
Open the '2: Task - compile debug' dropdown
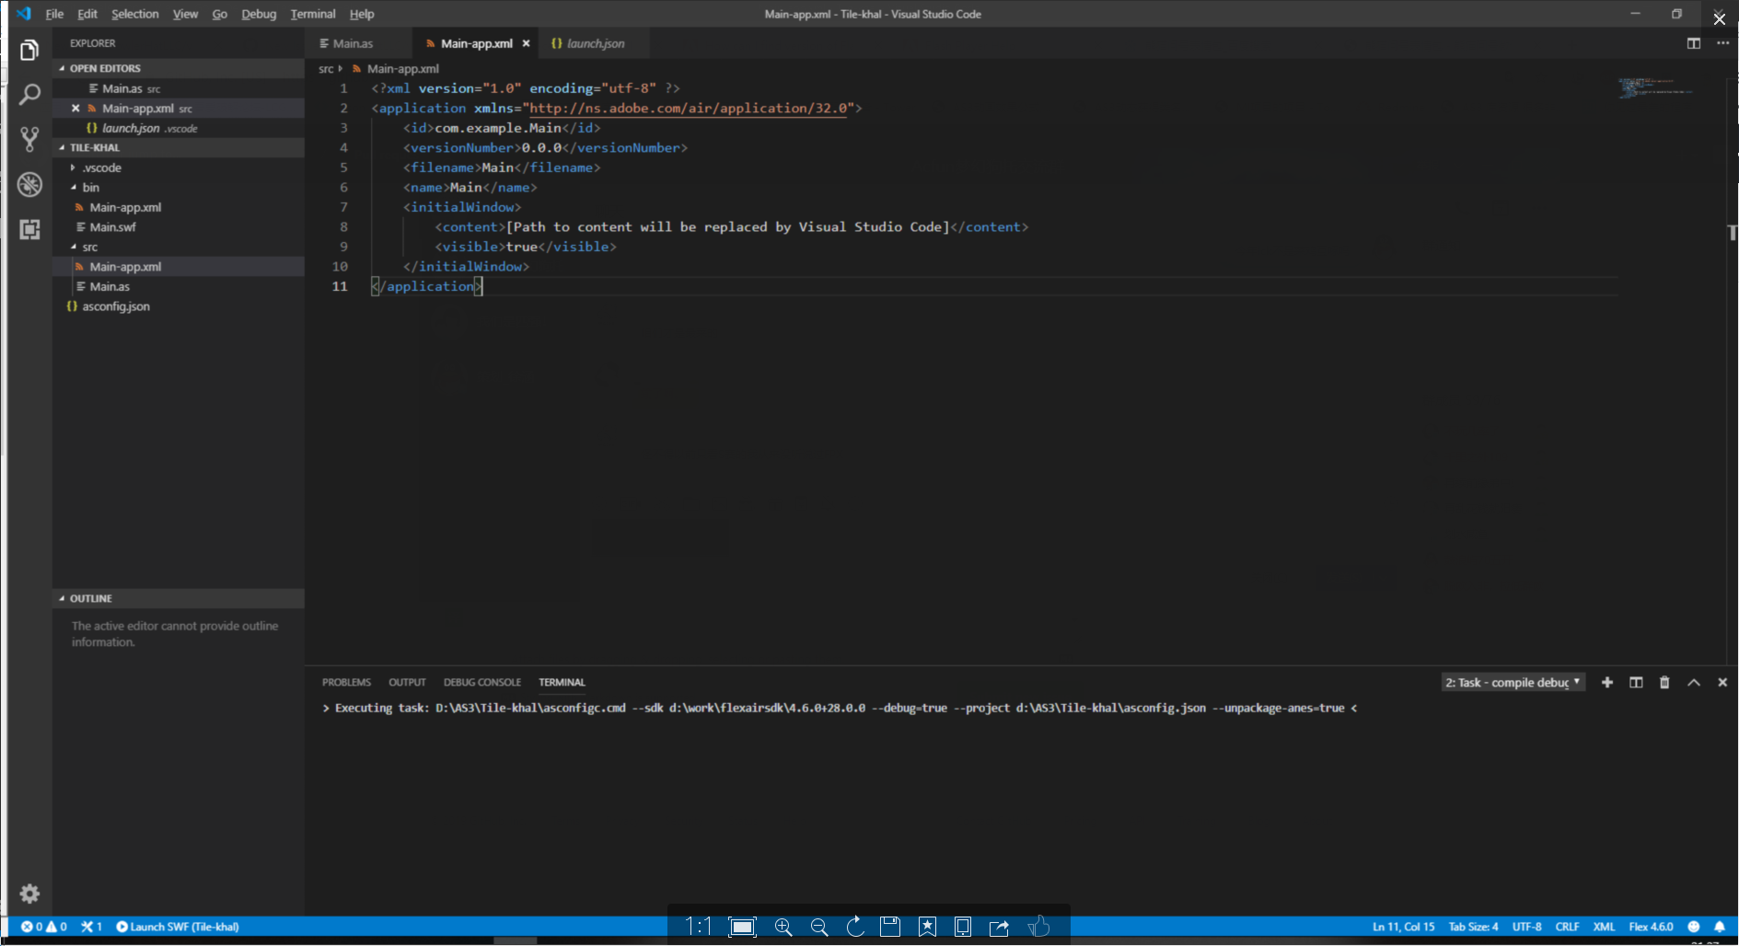point(1513,682)
